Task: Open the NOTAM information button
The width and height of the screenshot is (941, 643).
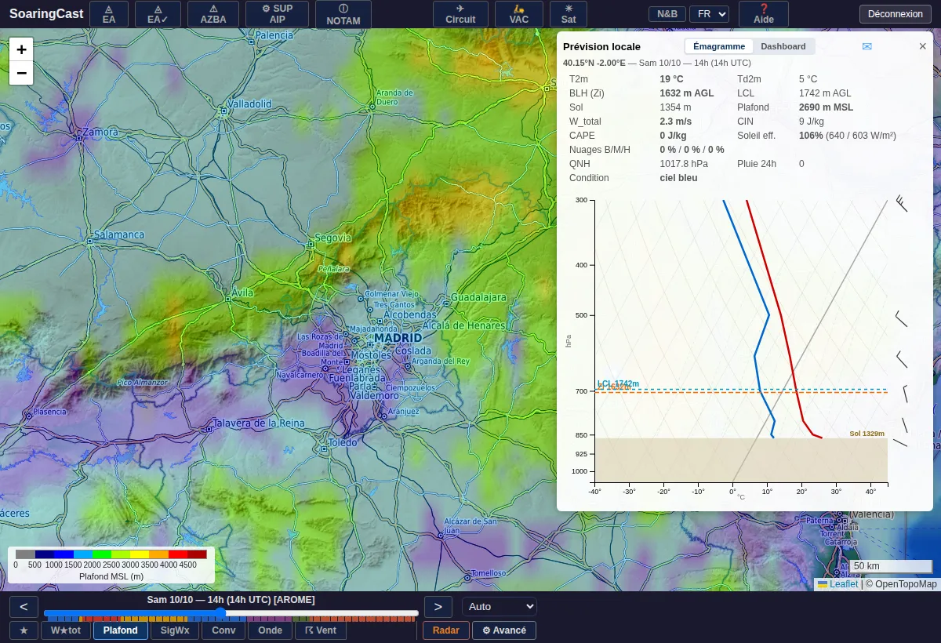Action: tap(343, 14)
